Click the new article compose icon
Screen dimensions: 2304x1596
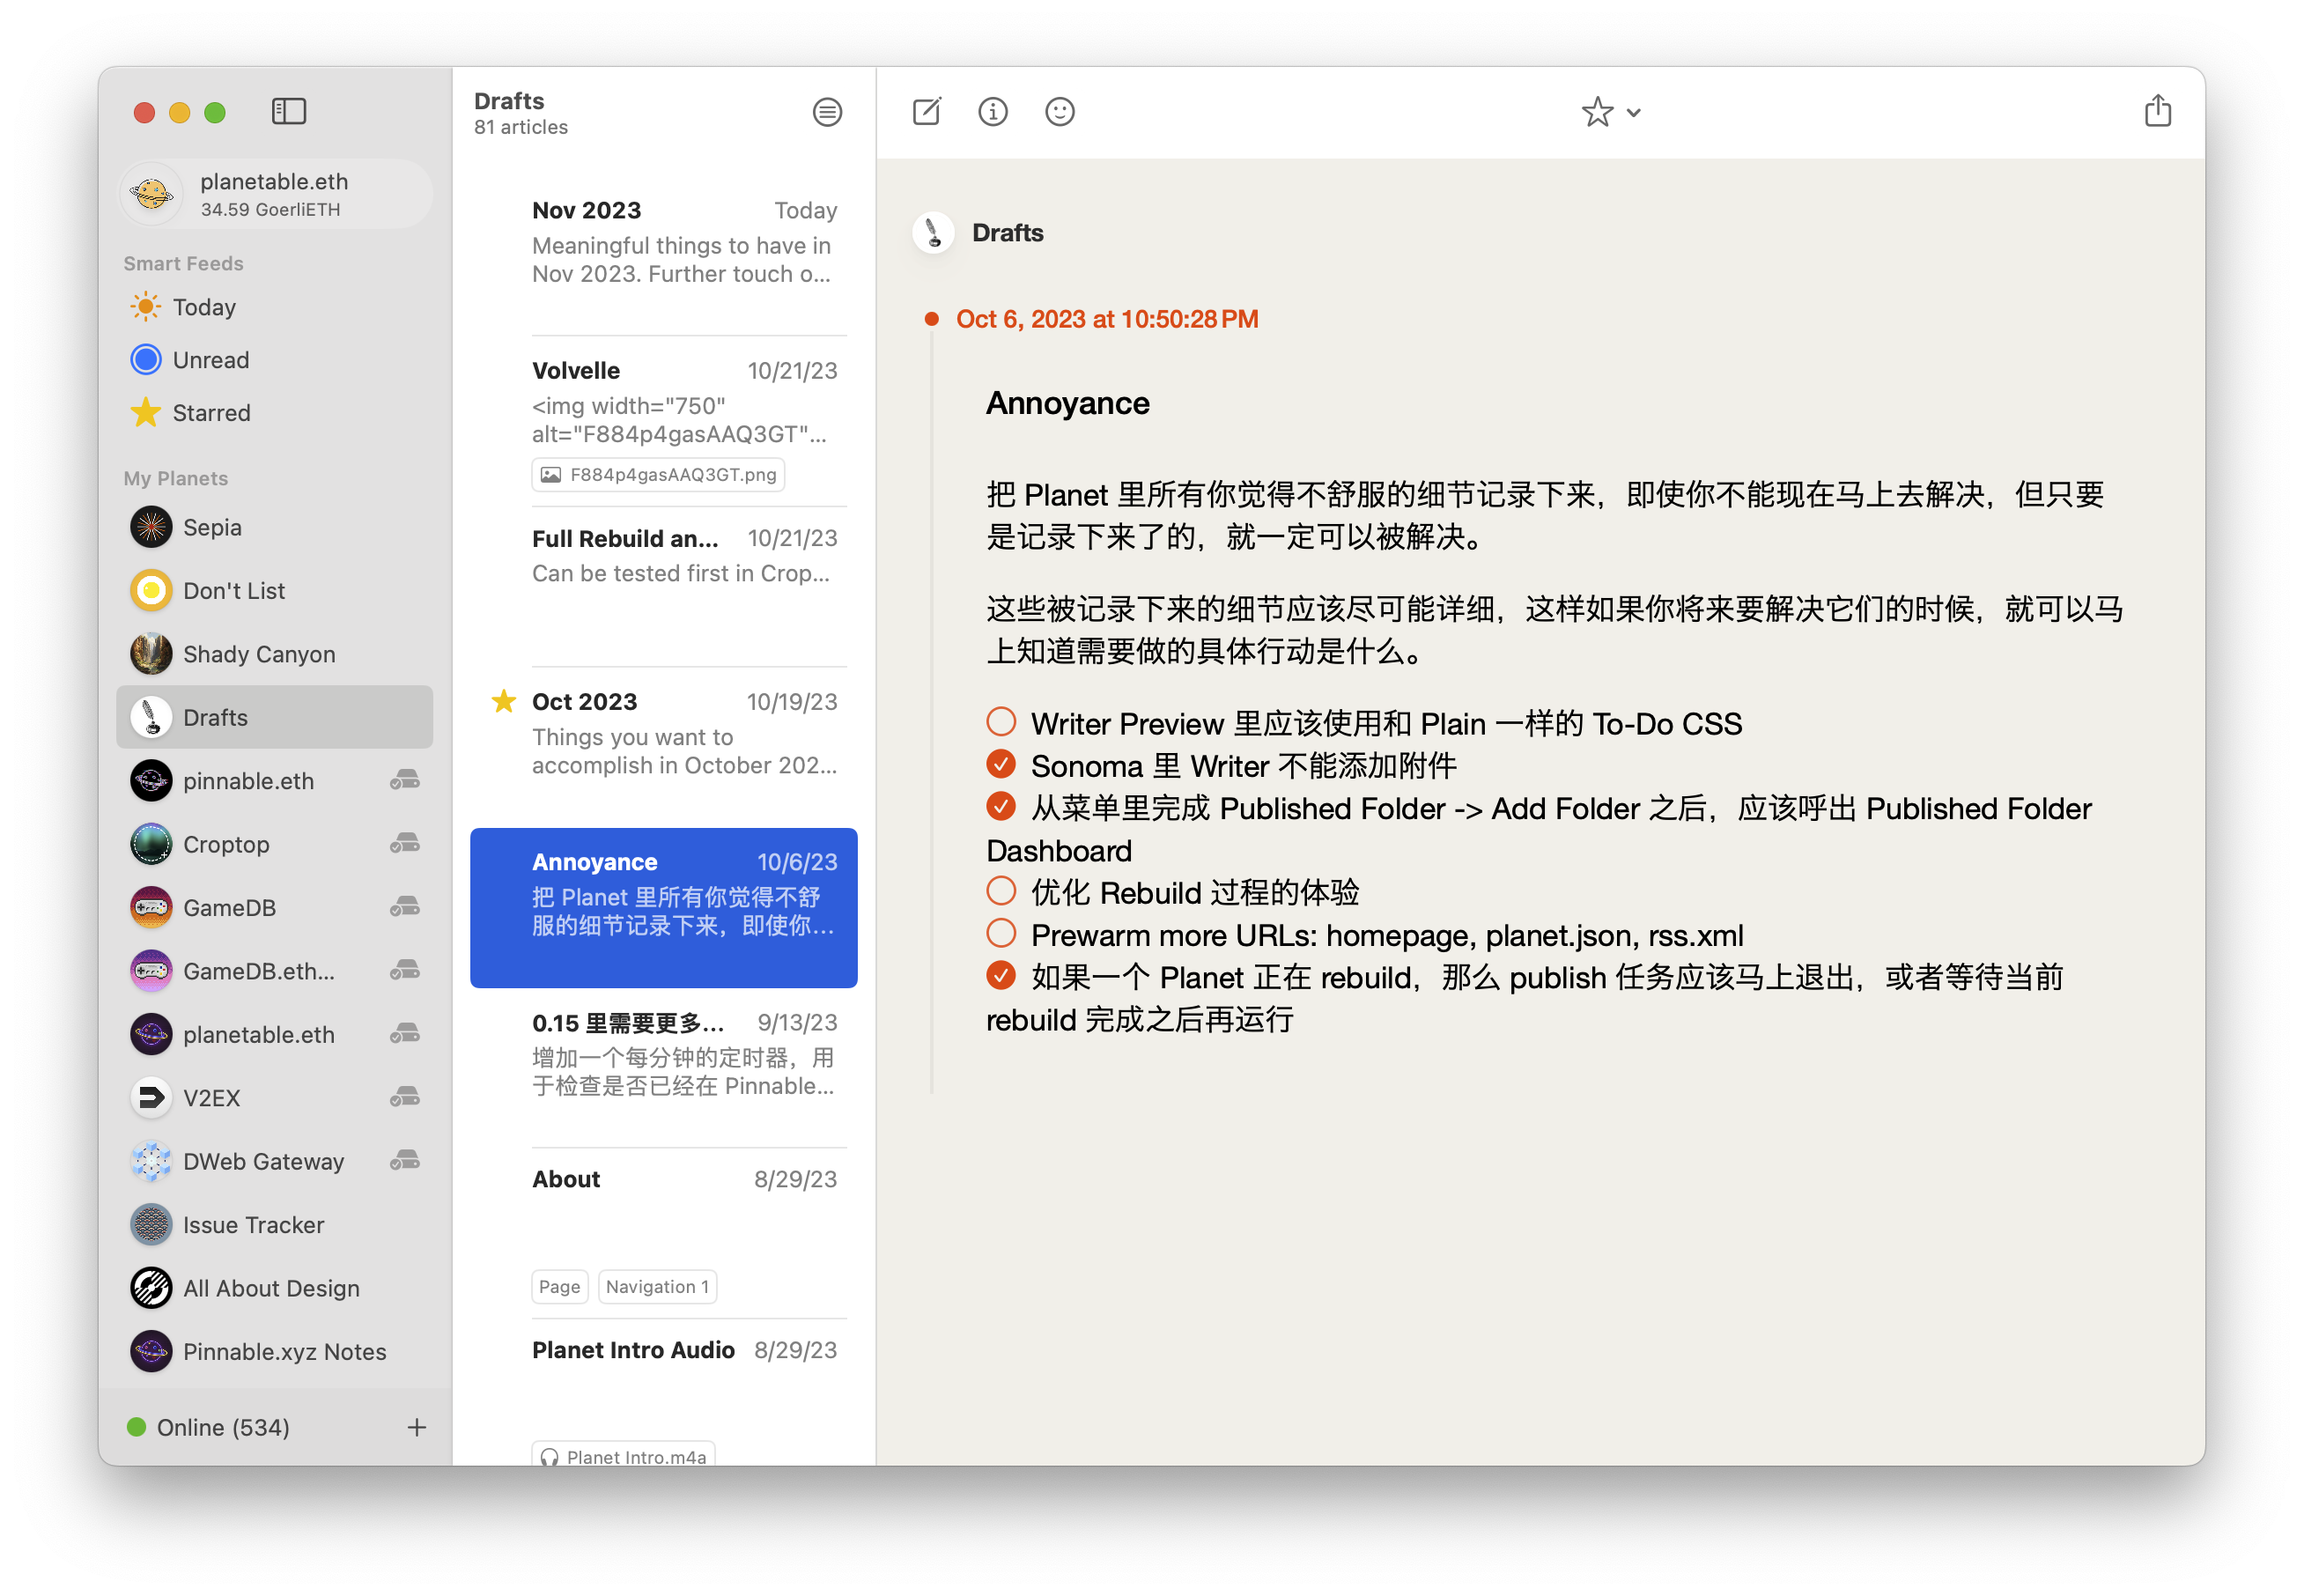927,111
